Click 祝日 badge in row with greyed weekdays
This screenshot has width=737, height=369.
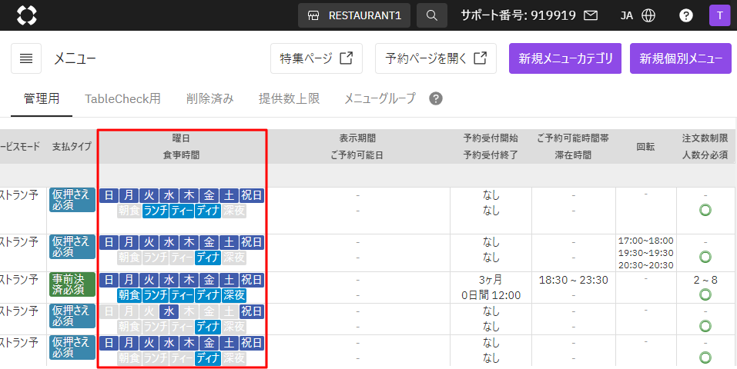point(252,311)
